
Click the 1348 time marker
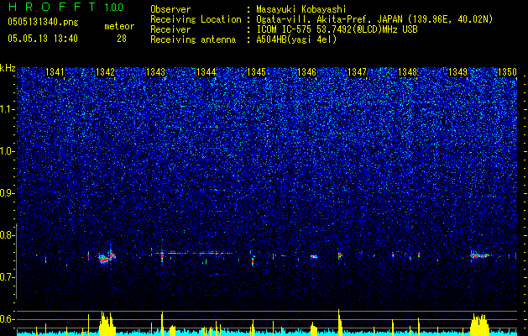click(407, 72)
